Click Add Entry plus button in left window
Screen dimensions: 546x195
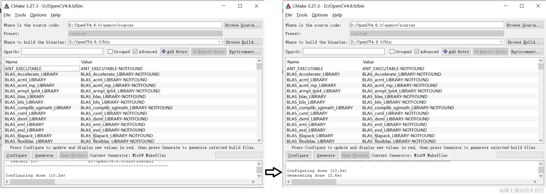click(x=175, y=52)
